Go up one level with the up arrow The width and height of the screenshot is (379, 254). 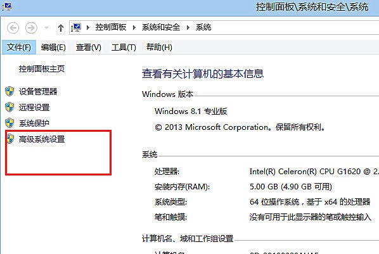[61, 28]
